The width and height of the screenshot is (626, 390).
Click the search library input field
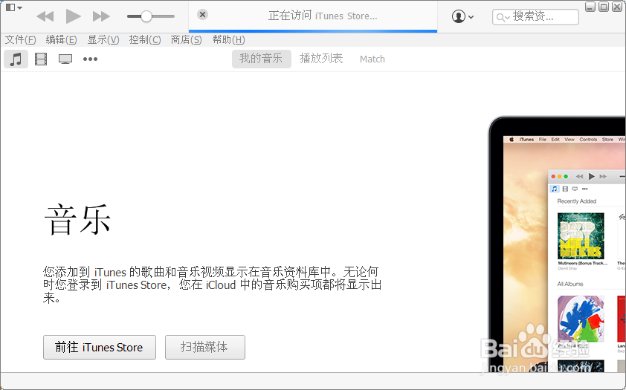coord(535,17)
